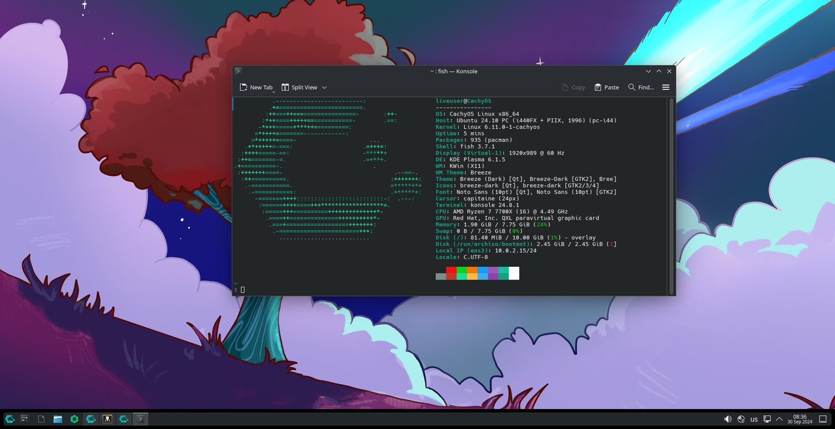Click the 'OS: CachyOS Linux x86_64' line
This screenshot has width=835, height=429.
click(x=478, y=114)
